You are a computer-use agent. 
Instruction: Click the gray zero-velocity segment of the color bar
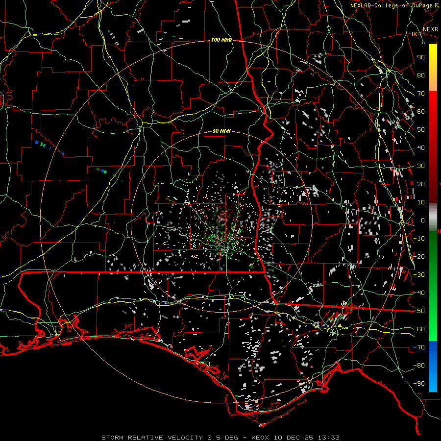[x=433, y=217]
